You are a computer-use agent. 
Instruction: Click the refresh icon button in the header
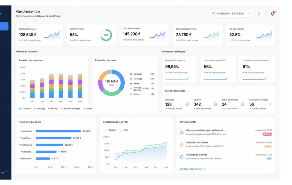click(x=259, y=14)
